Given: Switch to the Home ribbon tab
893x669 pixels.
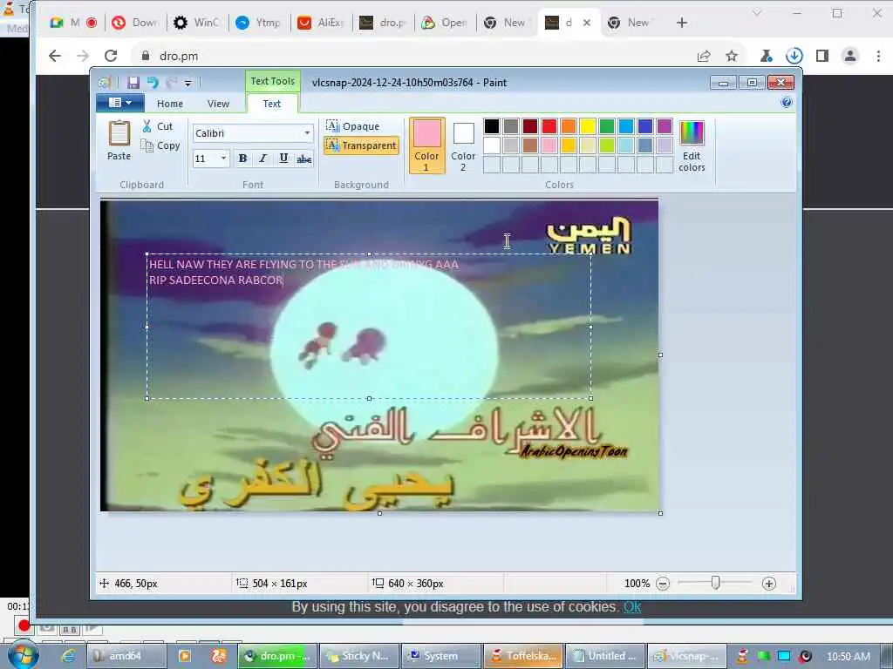Looking at the screenshot, I should point(170,104).
